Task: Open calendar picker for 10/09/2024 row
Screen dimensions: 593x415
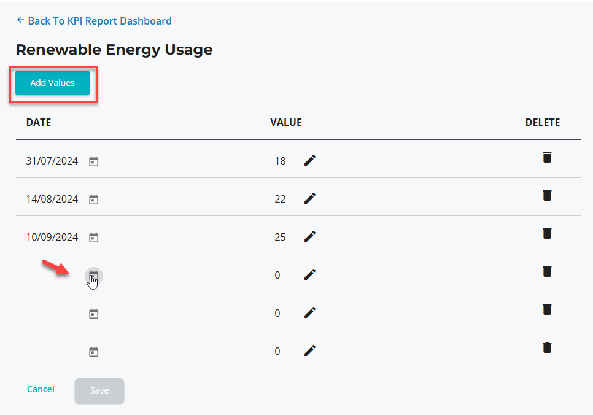Action: pos(93,238)
